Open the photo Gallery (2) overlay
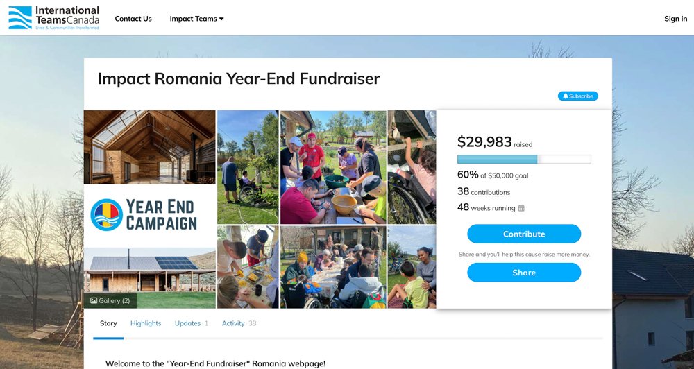The image size is (694, 369). point(110,300)
